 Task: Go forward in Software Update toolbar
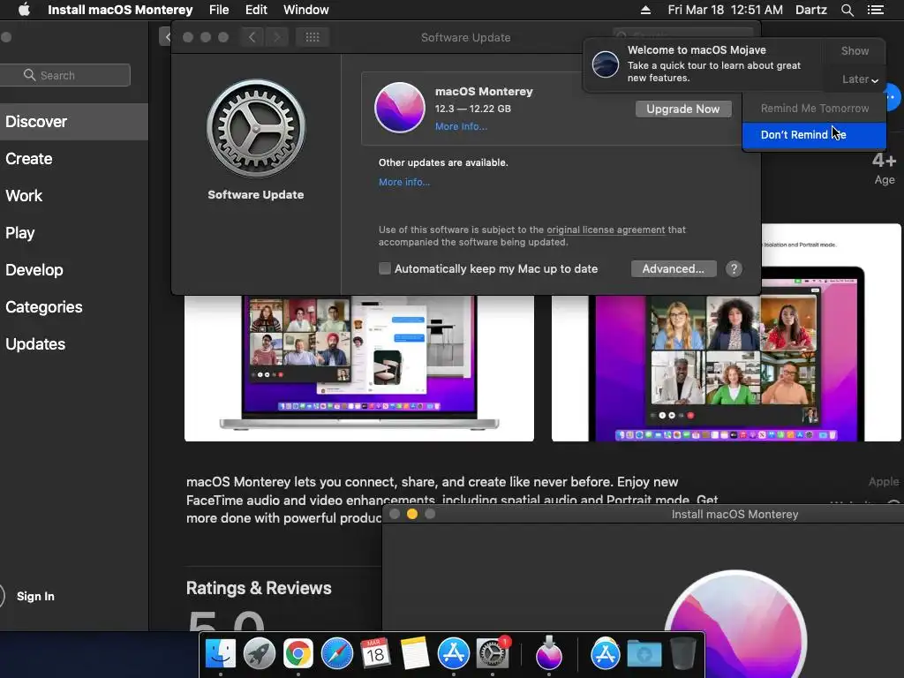276,37
